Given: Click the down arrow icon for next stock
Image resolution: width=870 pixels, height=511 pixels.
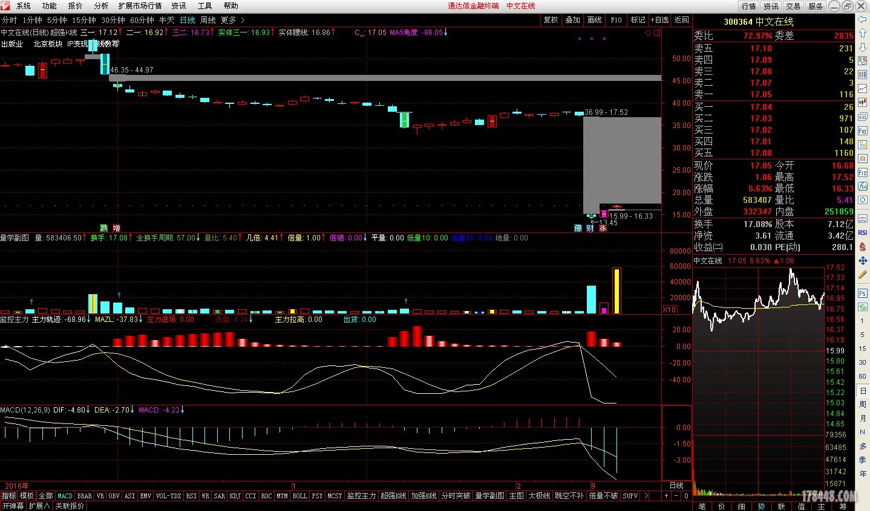Looking at the screenshot, I should coord(863,48).
